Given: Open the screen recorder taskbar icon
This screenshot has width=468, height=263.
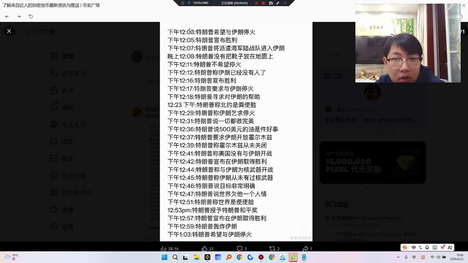Looking at the screenshot, I should coord(261,258).
